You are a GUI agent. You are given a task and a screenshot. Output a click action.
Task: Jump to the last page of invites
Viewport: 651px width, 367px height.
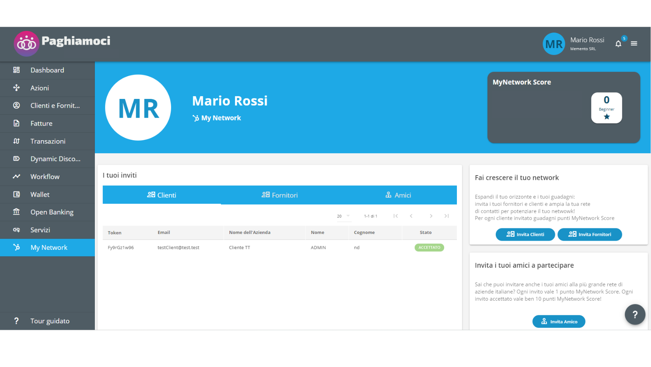(447, 216)
